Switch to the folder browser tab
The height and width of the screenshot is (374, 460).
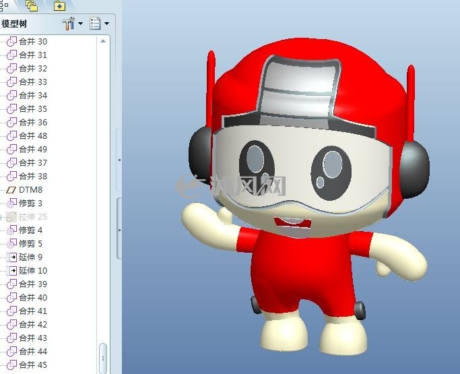32,5
